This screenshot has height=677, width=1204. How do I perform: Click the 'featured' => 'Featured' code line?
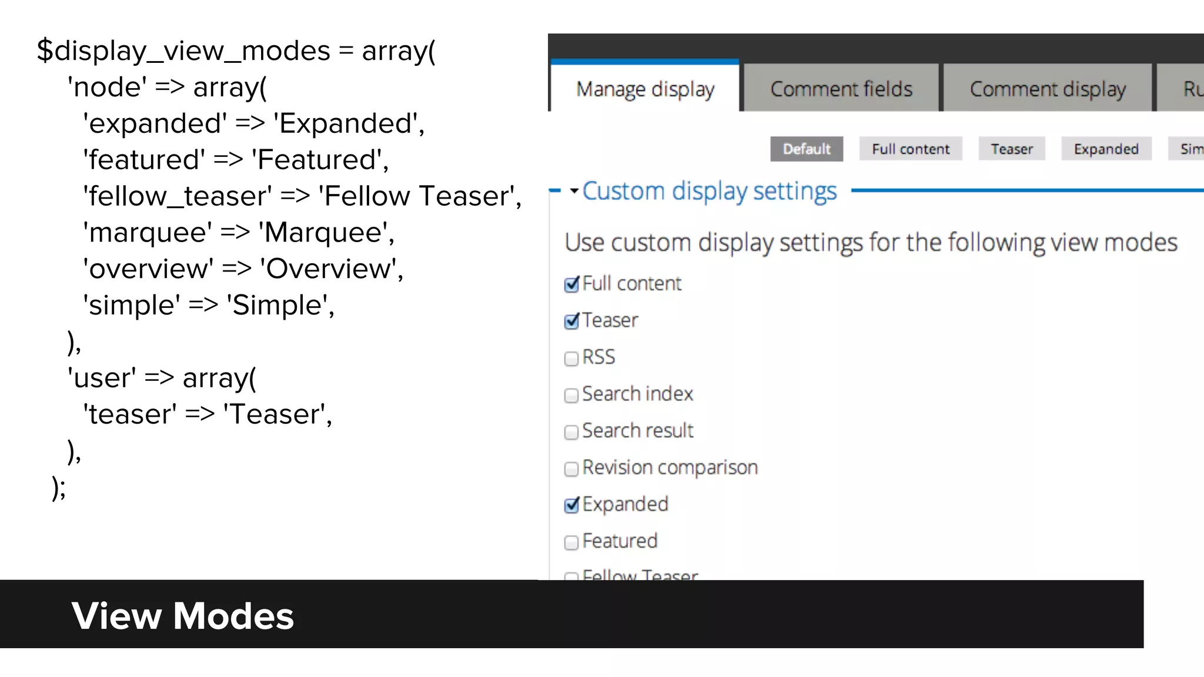tap(236, 159)
